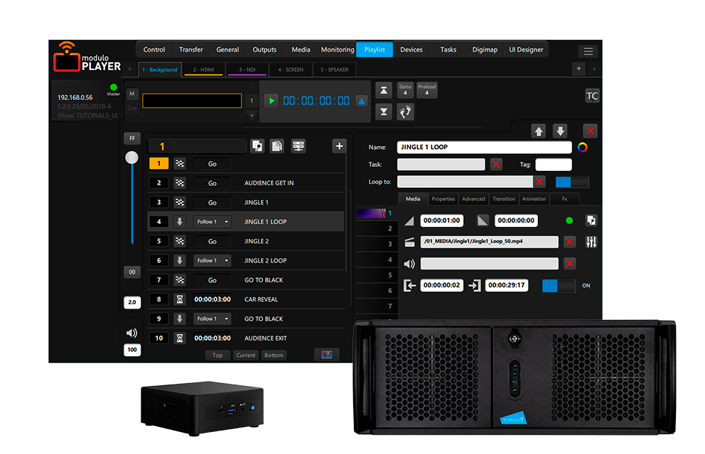Image resolution: width=705 pixels, height=454 pixels.
Task: Click the out-point bracket icon
Action: click(x=474, y=285)
